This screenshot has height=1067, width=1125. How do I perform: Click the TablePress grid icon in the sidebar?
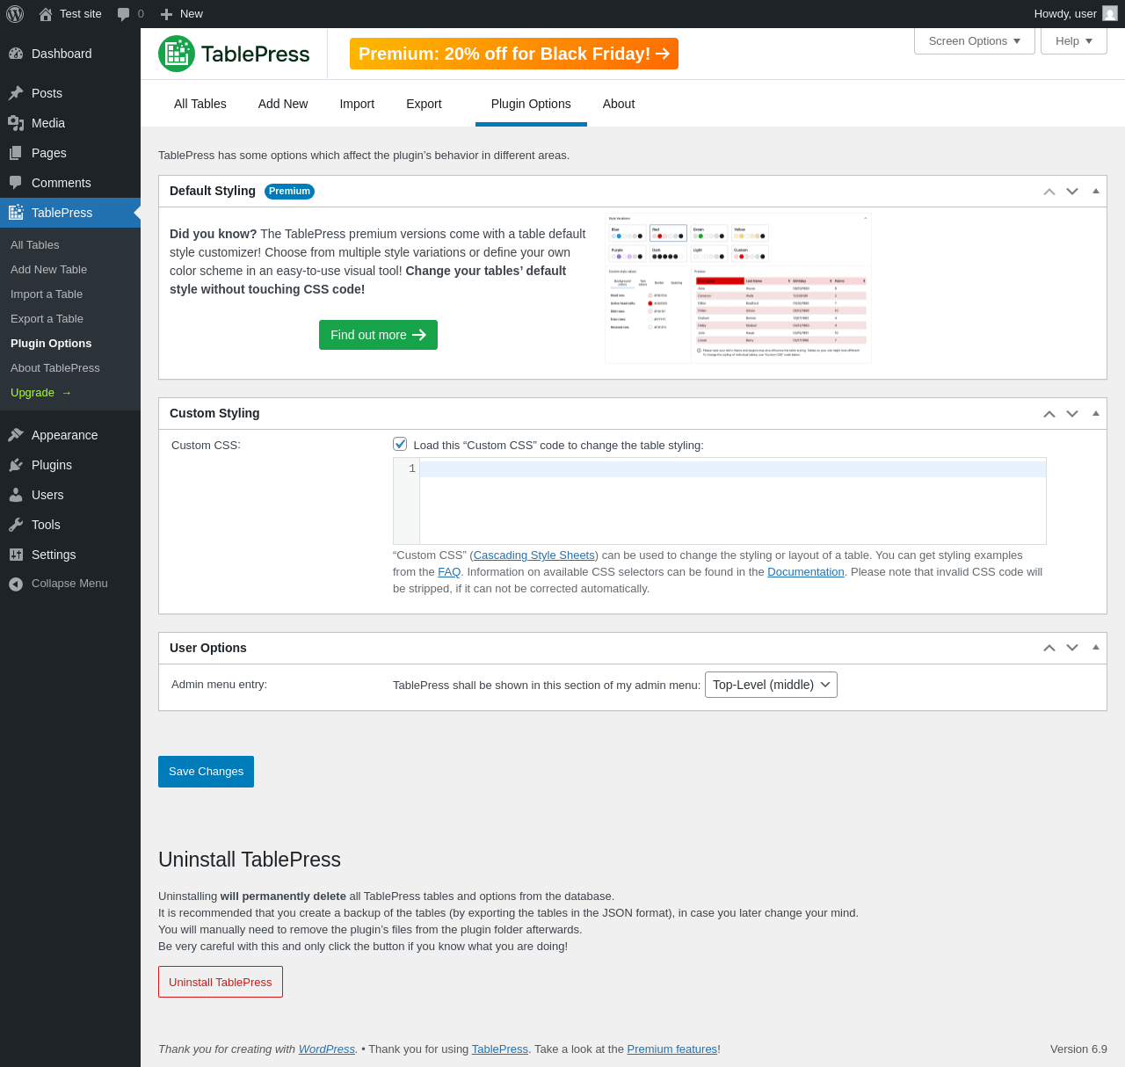[16, 213]
